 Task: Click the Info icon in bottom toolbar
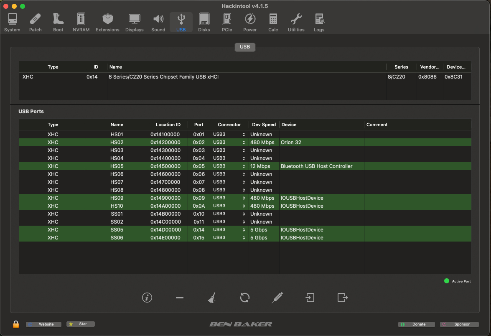click(147, 298)
